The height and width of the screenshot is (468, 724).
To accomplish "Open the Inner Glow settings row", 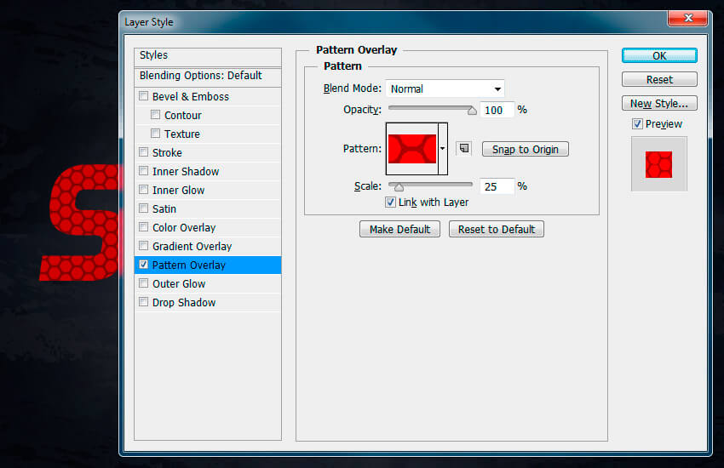I will (208, 190).
